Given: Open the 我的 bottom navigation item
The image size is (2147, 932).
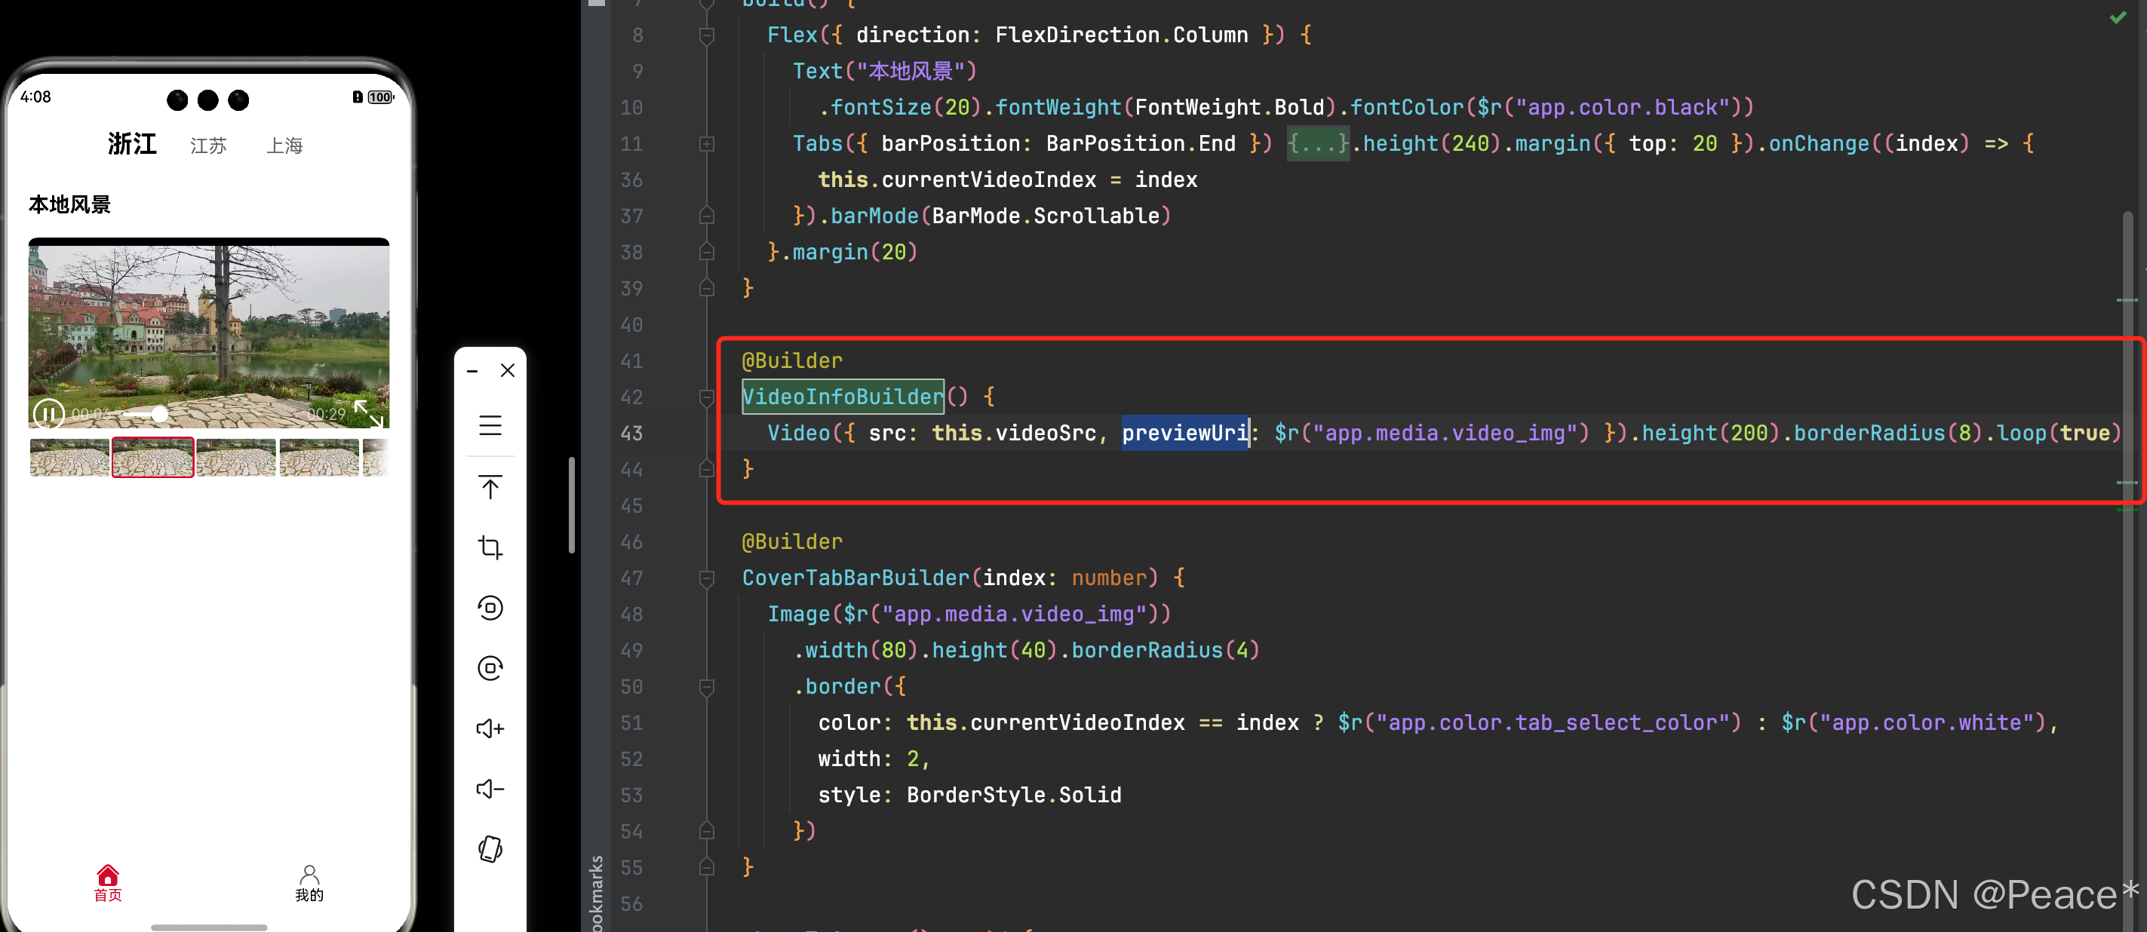Looking at the screenshot, I should coord(309,883).
